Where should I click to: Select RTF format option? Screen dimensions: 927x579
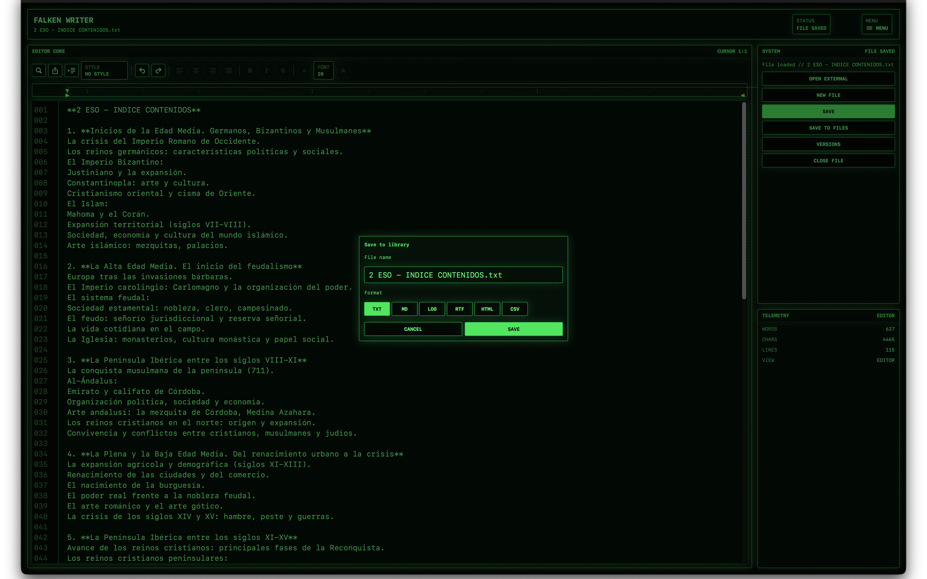[460, 309]
